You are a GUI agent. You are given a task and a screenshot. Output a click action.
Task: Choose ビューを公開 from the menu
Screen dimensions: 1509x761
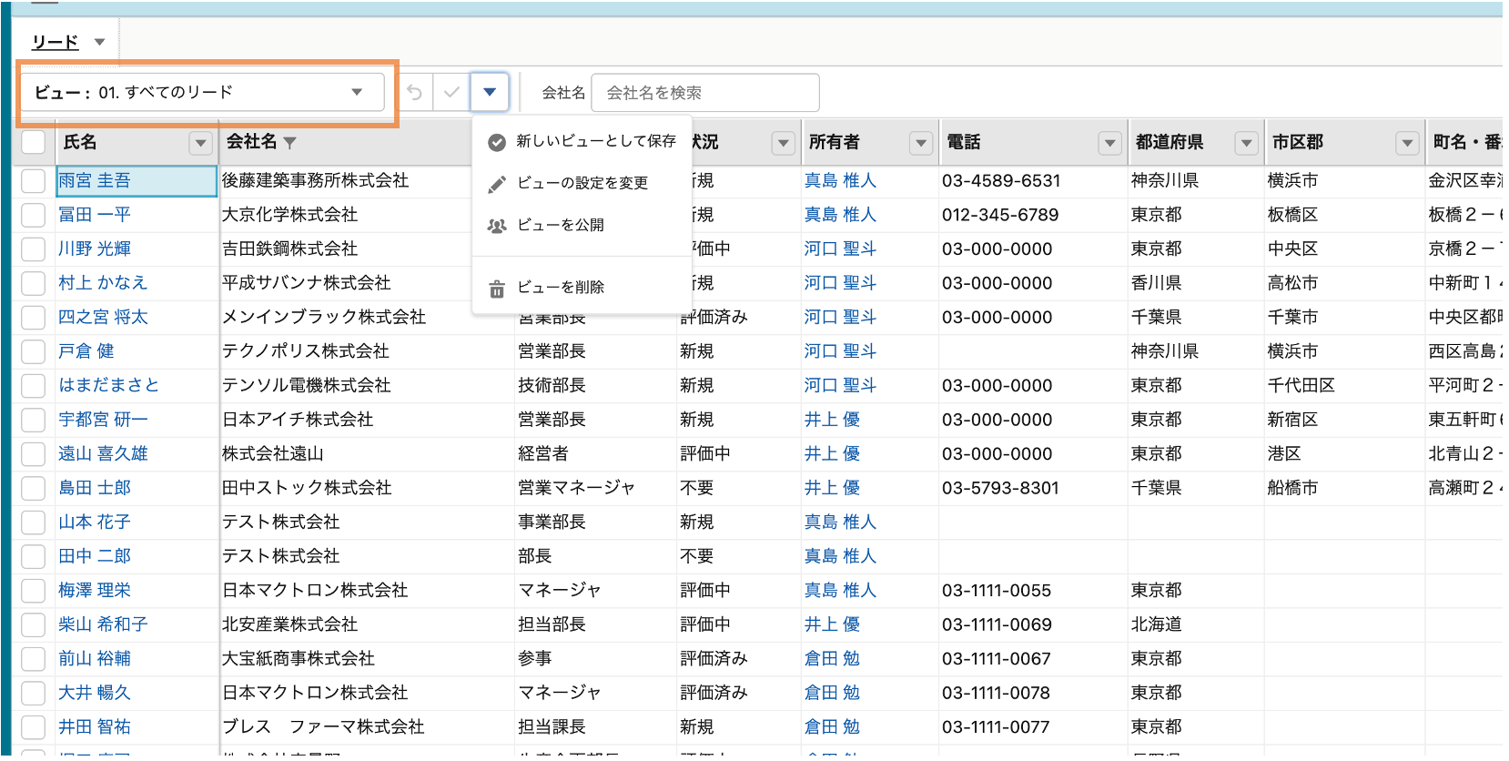pyautogui.click(x=582, y=225)
